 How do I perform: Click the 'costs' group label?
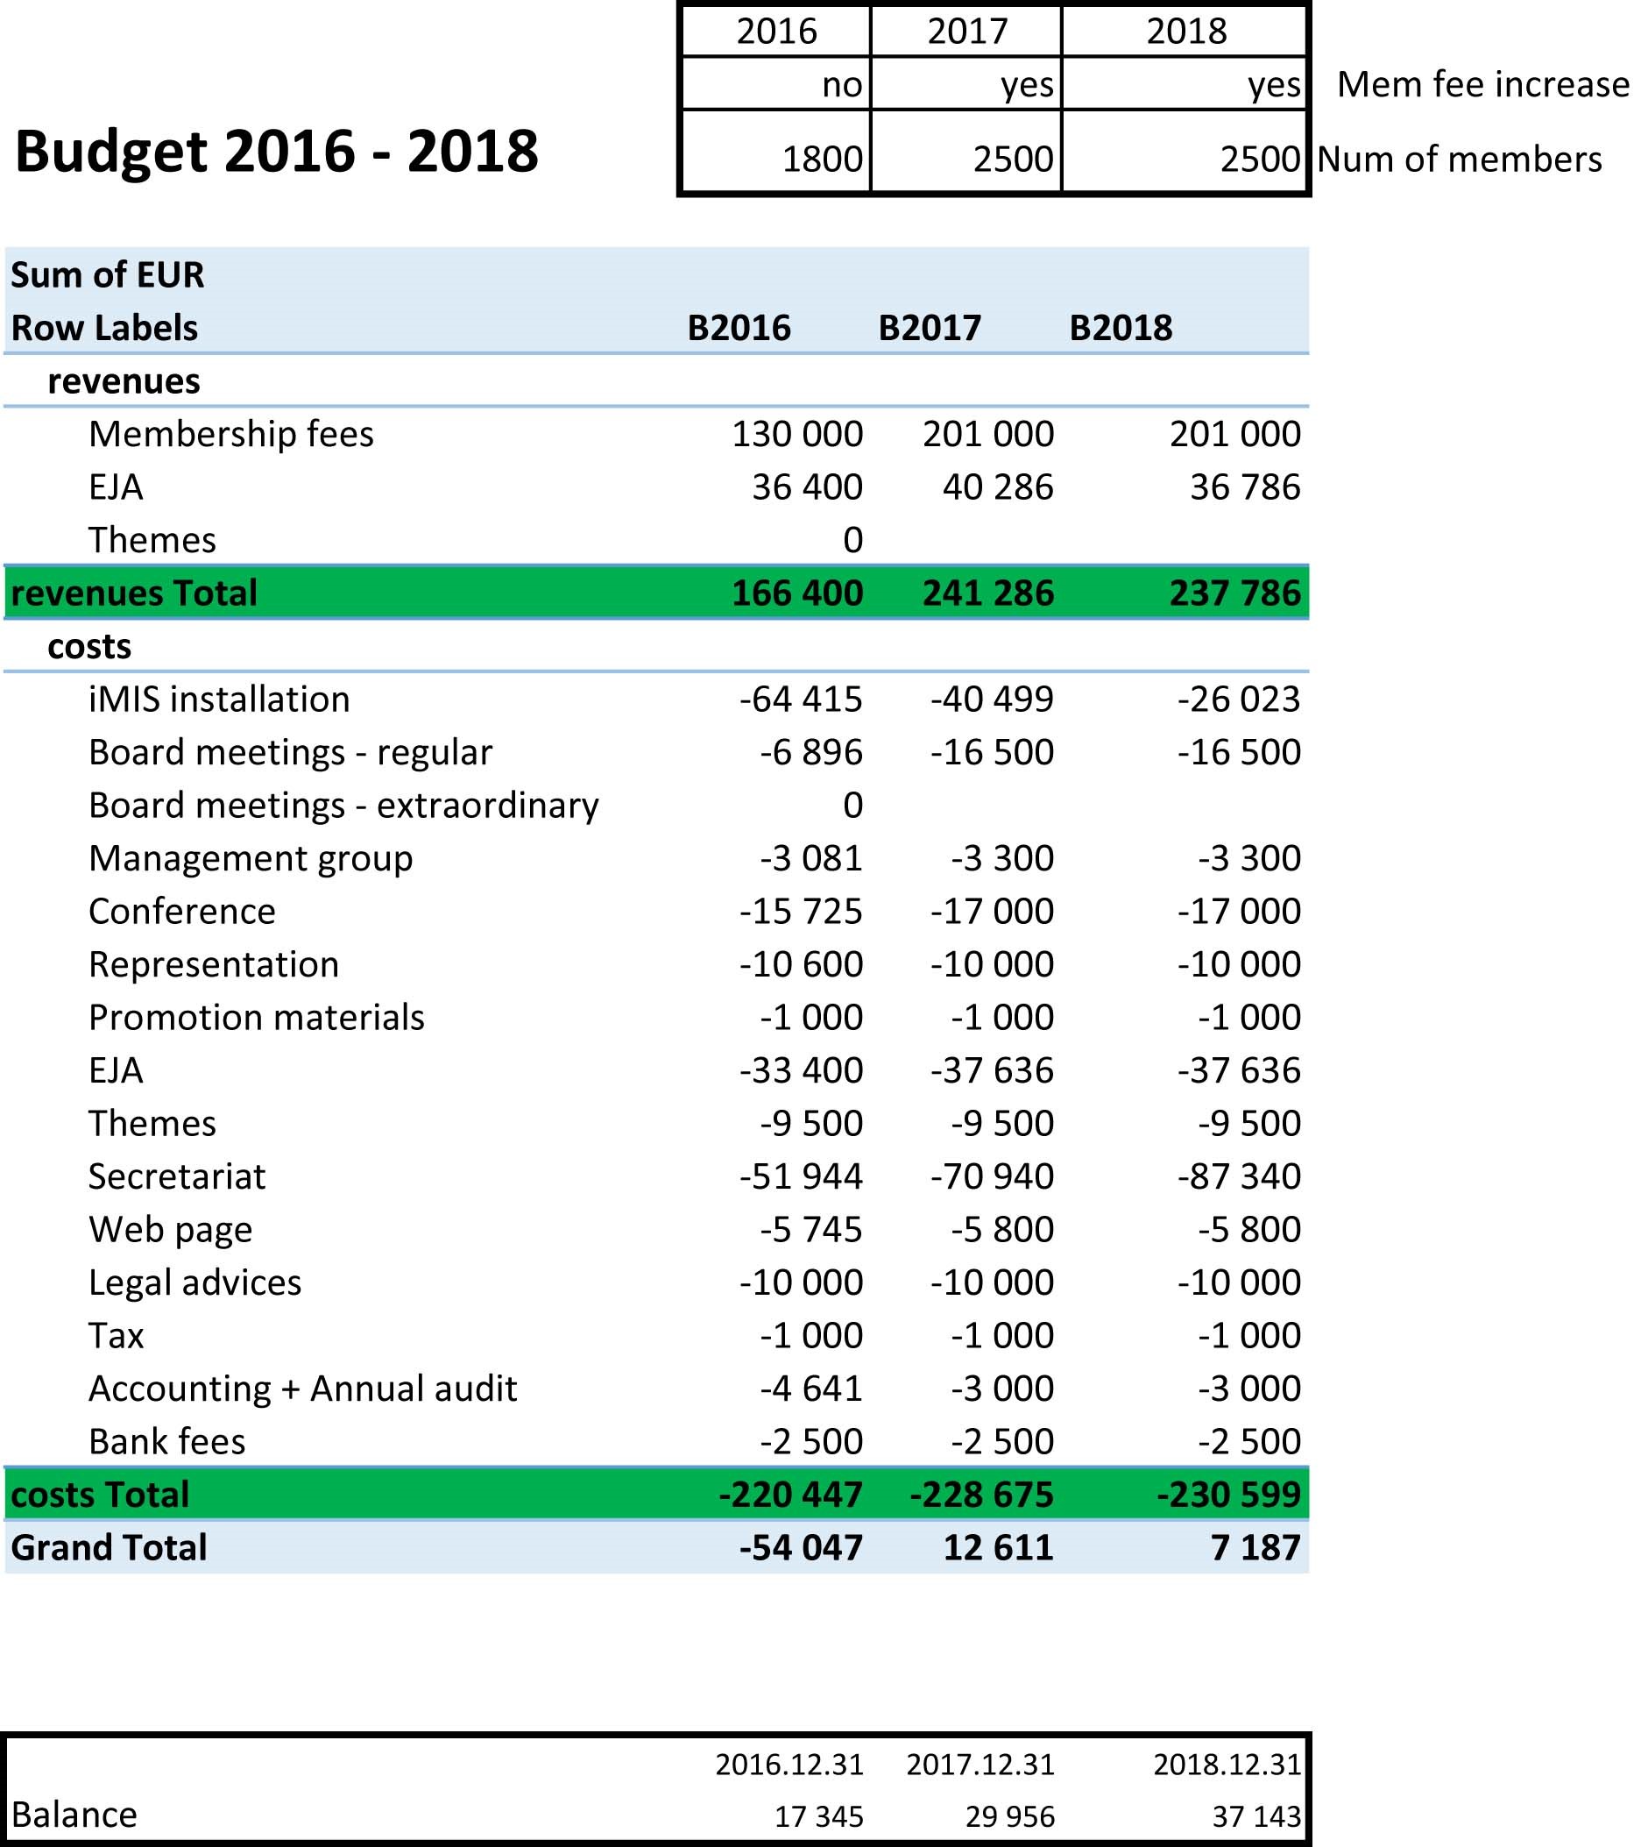point(88,647)
